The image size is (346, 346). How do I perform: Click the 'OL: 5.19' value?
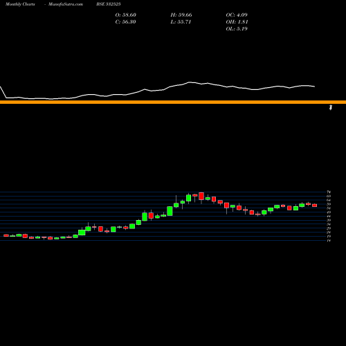[x=237, y=29]
